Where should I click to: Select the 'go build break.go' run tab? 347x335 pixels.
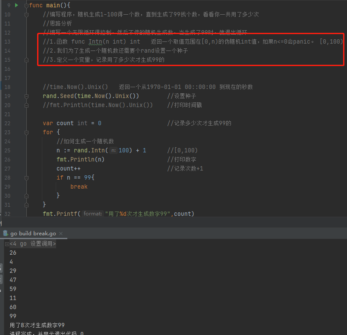33,234
